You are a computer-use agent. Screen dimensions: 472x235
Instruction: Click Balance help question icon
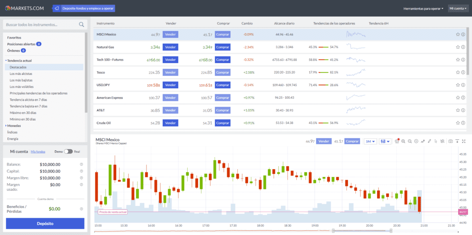tap(81, 164)
